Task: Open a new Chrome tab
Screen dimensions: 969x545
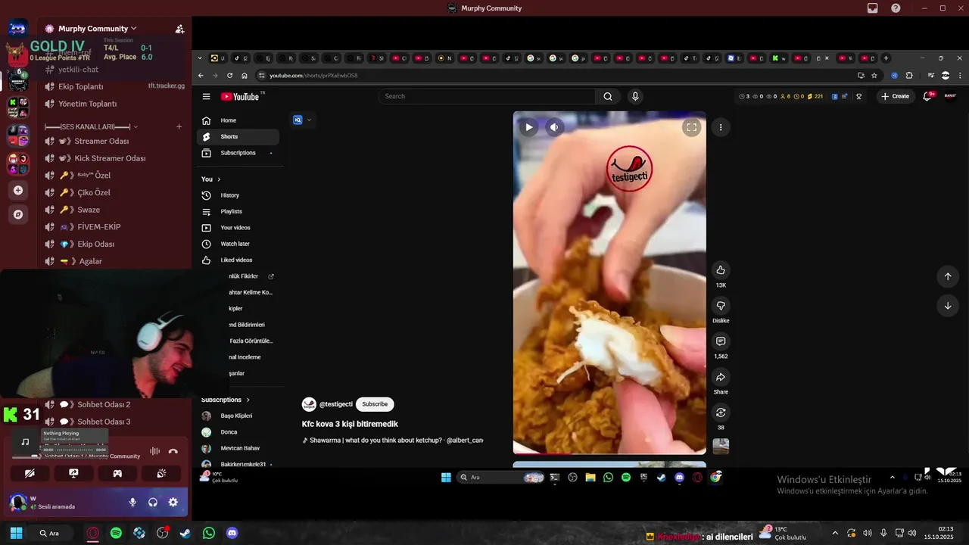Action: (x=886, y=58)
